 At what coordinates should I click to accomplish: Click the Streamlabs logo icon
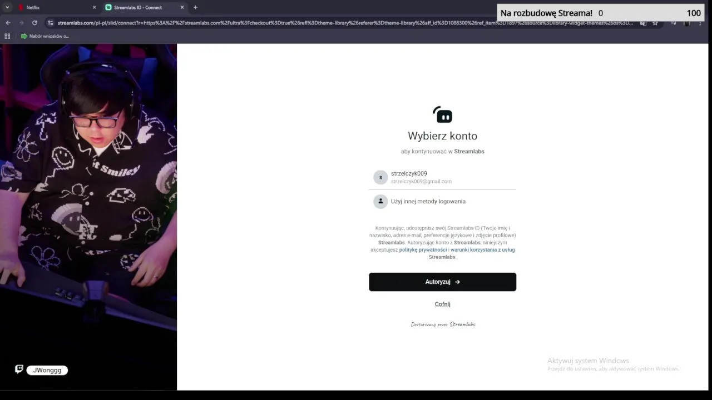[442, 114]
